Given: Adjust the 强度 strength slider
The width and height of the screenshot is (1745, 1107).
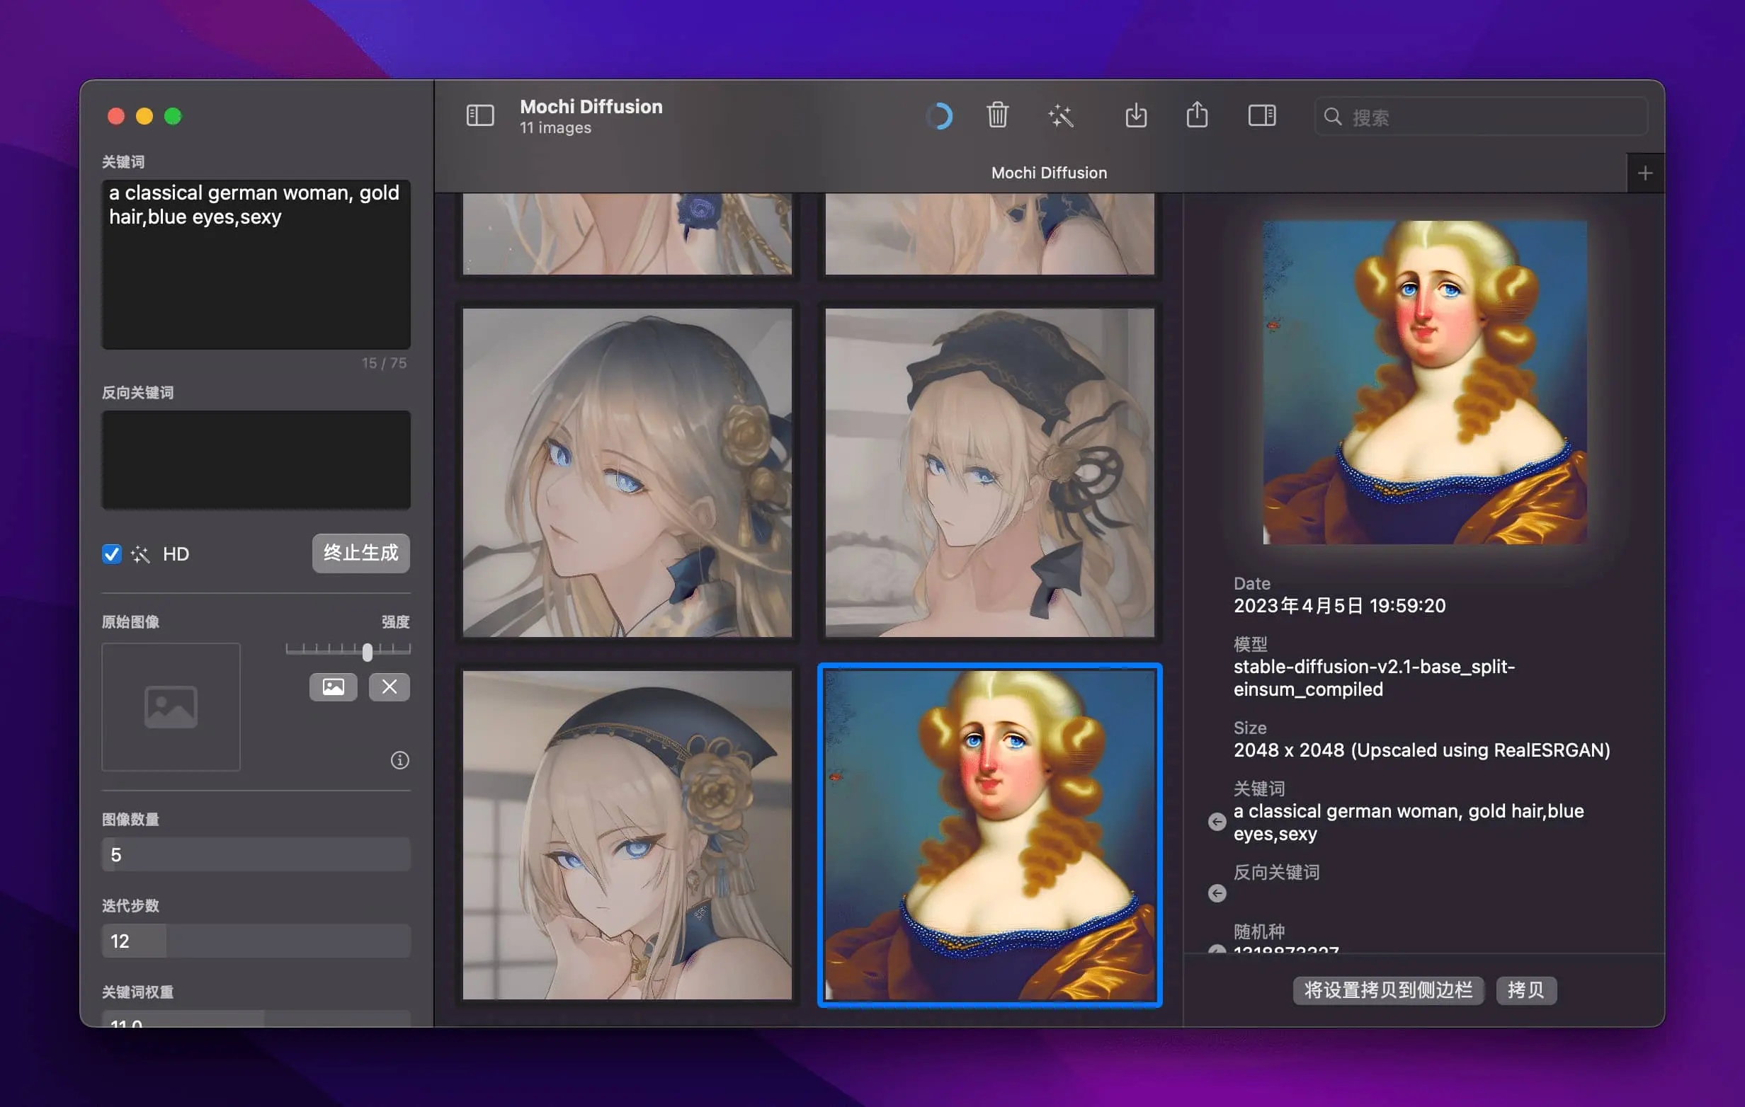Looking at the screenshot, I should pos(348,650).
